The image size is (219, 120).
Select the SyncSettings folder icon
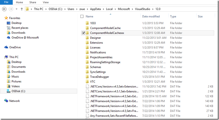coord(87,72)
